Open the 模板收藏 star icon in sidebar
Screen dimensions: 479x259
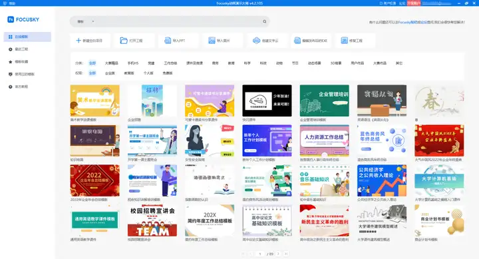(11, 62)
